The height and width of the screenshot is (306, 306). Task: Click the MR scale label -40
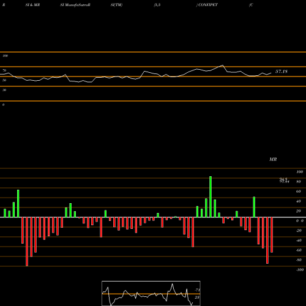point(299,241)
